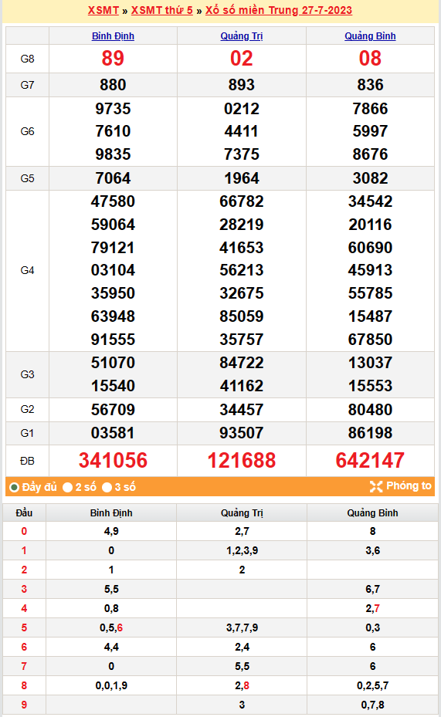The width and height of the screenshot is (441, 717).
Task: Click G7 number 880
Action: [x=113, y=85]
